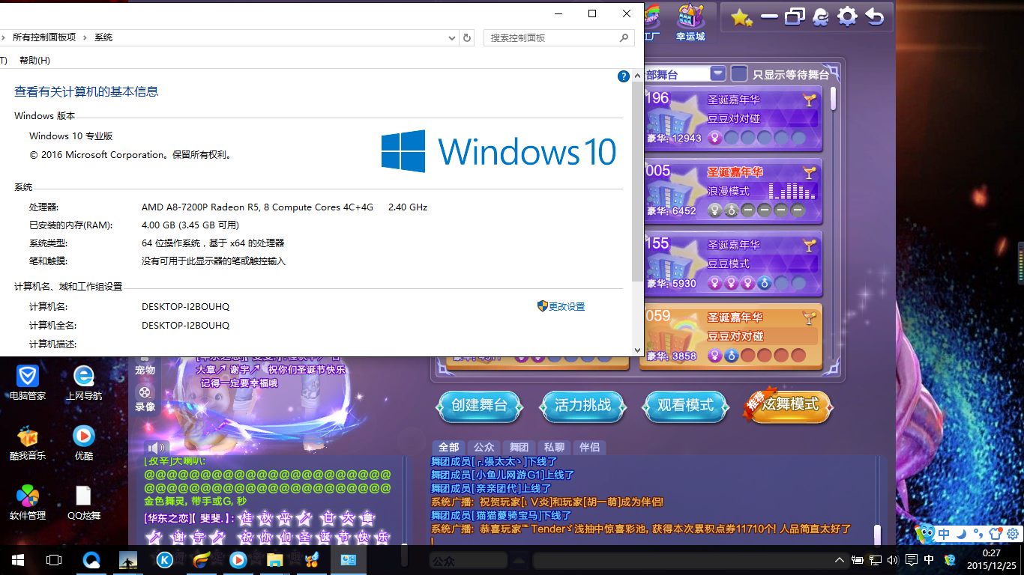Click 炫舞模式 button
Viewport: 1024px width, 575px height.
tap(789, 406)
